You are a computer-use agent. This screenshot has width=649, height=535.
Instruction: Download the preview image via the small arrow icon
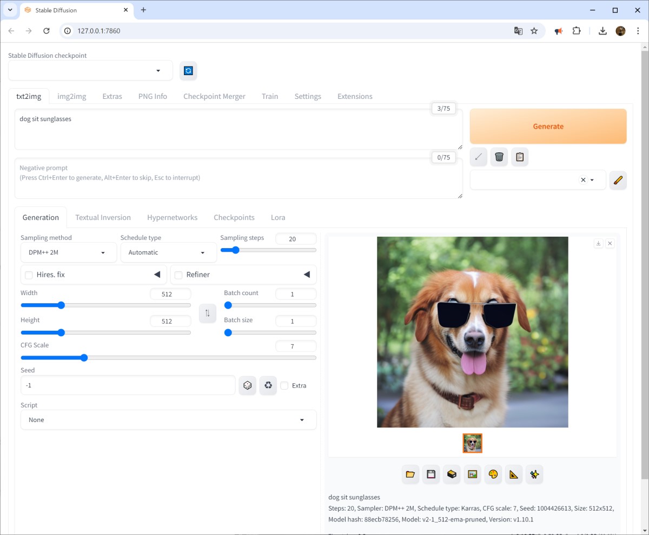598,244
